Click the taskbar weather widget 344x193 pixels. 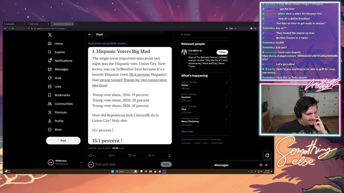[x=7, y=171]
